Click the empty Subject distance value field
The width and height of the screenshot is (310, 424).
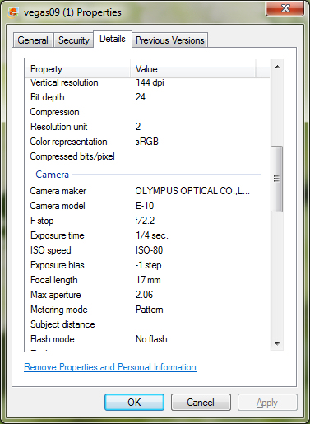click(x=199, y=324)
